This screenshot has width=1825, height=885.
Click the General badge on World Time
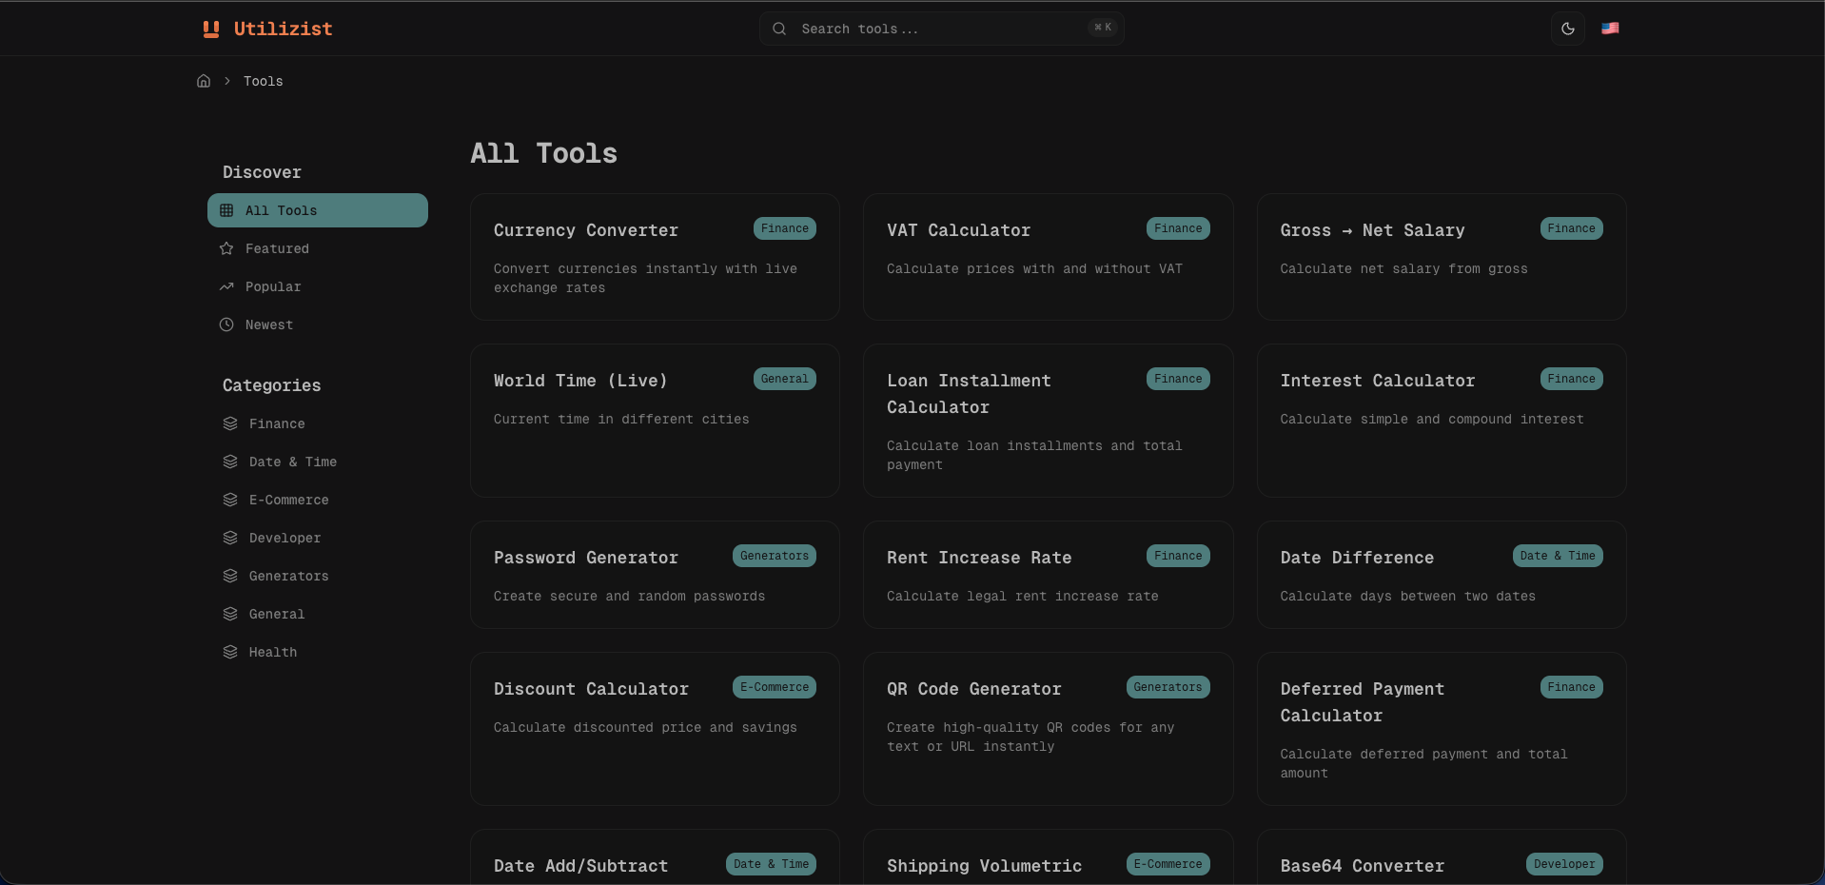784,379
